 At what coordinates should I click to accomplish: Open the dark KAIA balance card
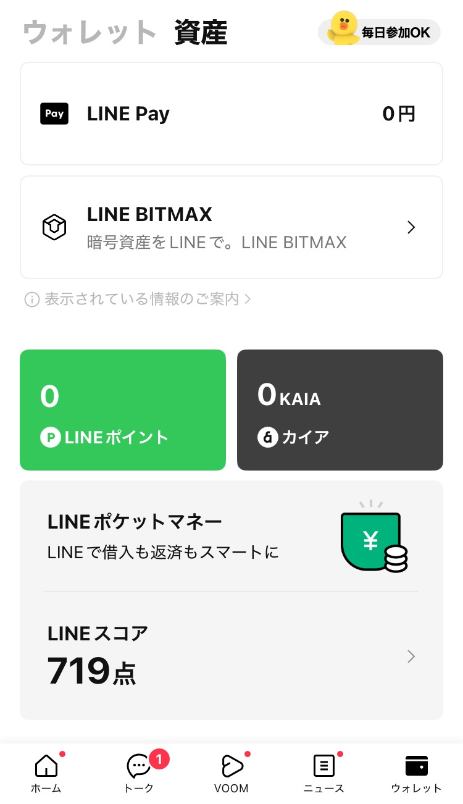pos(340,410)
